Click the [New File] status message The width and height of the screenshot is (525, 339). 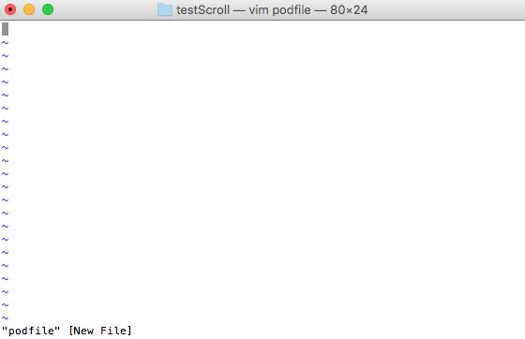coord(100,331)
